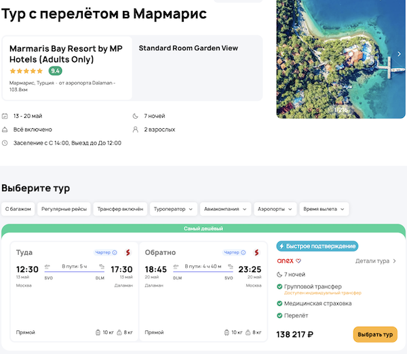Expand the Время вылета dropdown

click(324, 210)
